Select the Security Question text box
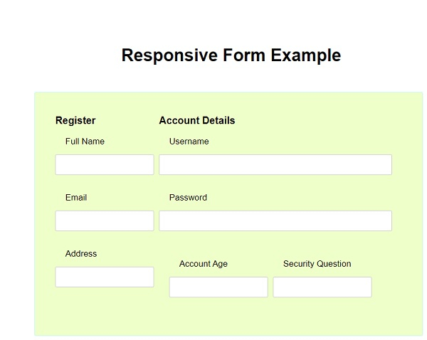The image size is (427, 340). tap(322, 287)
